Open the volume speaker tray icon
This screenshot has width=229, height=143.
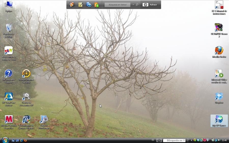coord(219,140)
